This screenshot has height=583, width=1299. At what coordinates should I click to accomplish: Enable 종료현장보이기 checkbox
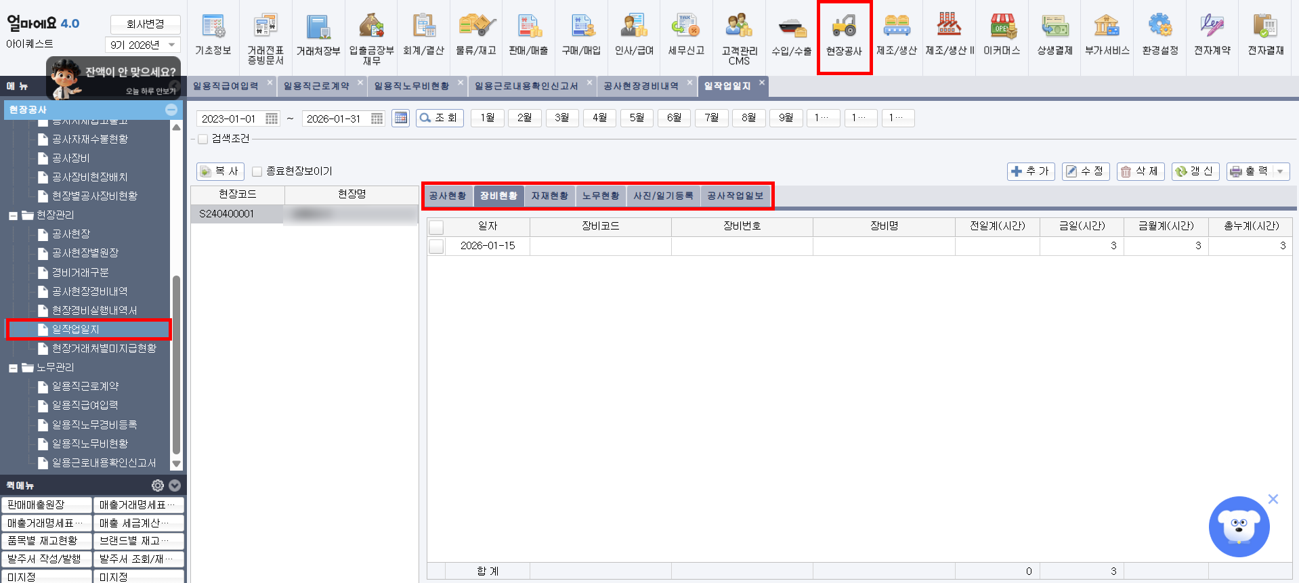click(x=257, y=171)
